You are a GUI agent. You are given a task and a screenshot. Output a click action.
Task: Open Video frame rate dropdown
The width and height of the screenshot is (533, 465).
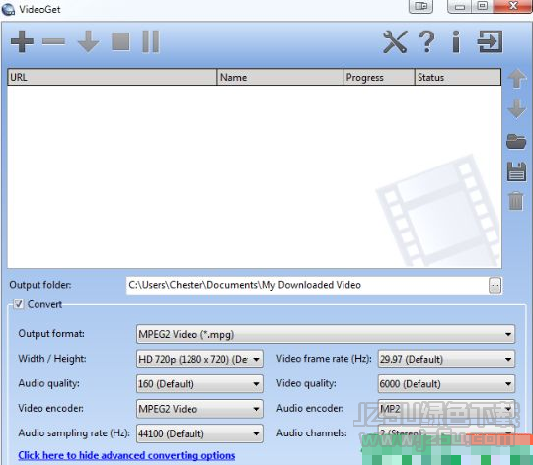click(446, 359)
